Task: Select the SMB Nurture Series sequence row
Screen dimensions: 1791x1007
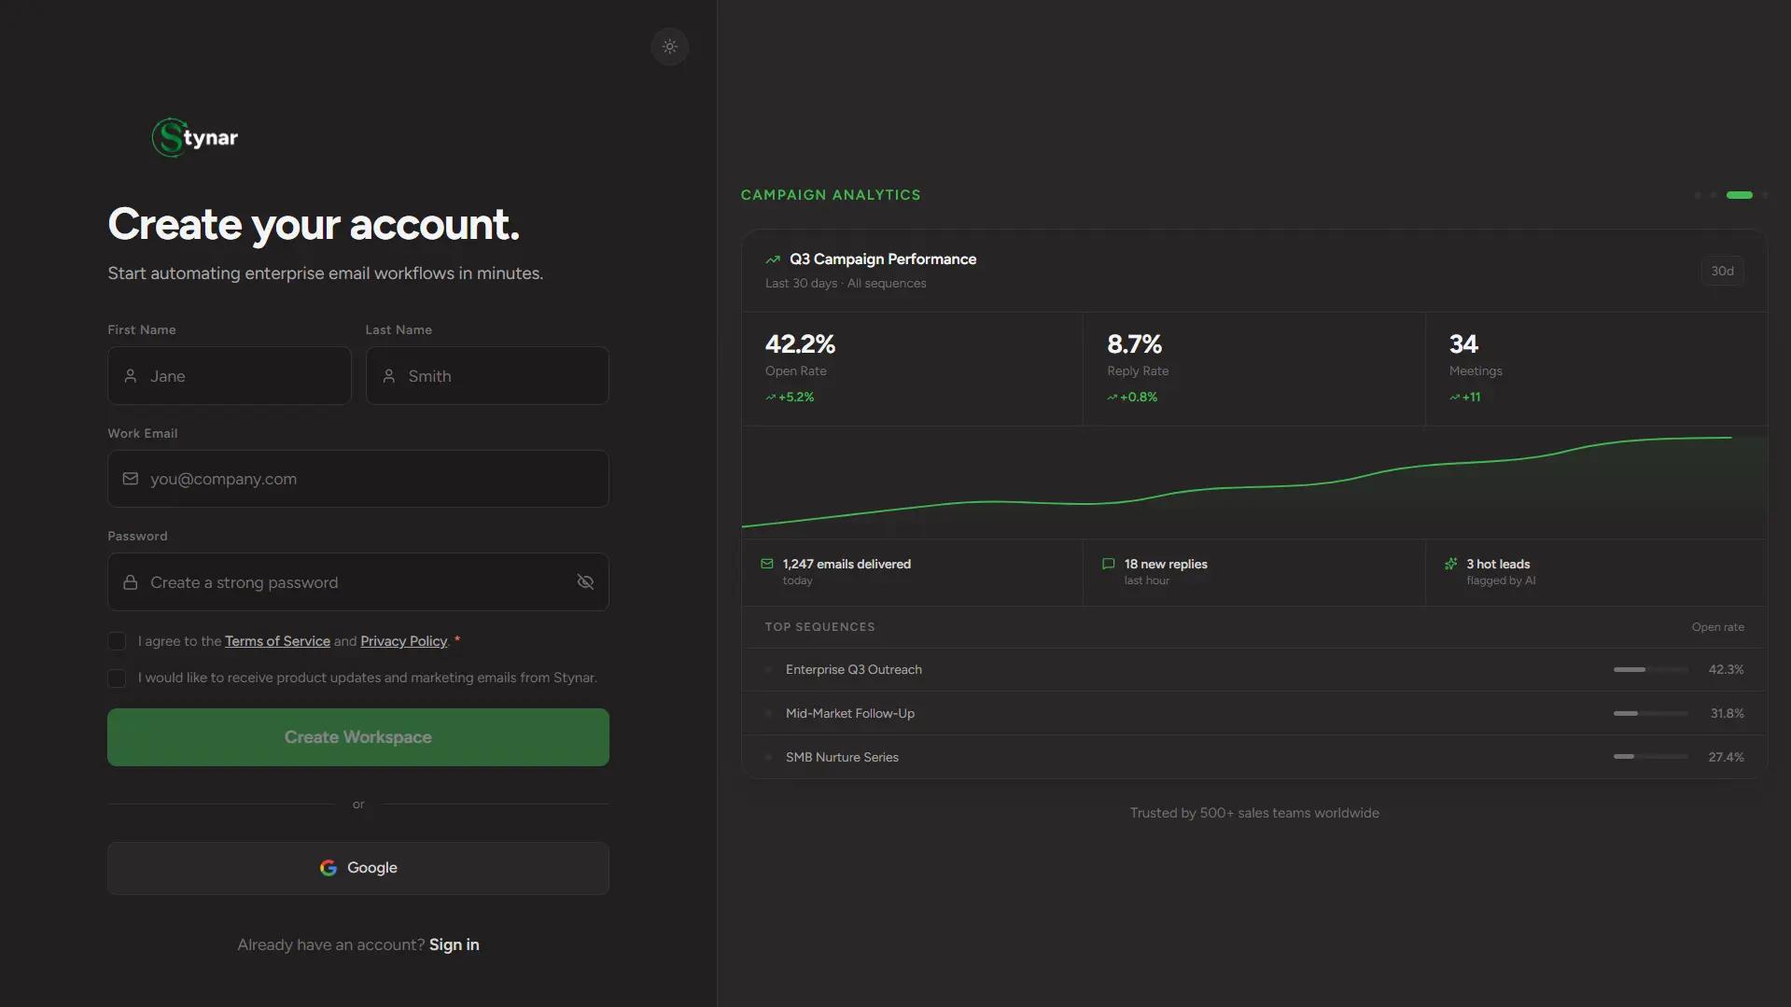Action: (1254, 757)
